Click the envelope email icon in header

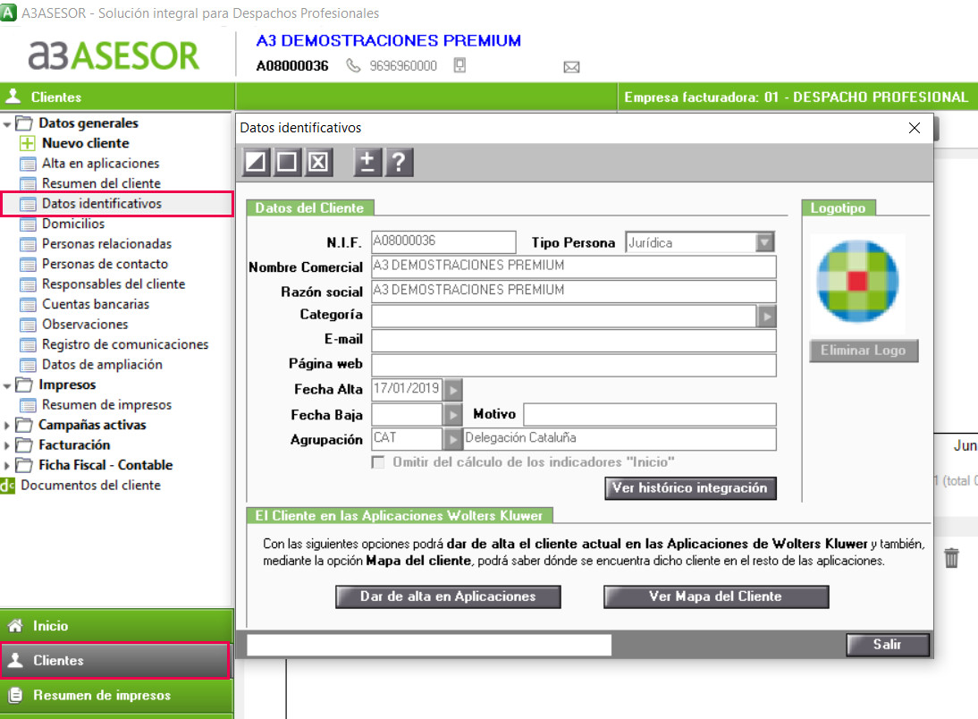pyautogui.click(x=571, y=67)
